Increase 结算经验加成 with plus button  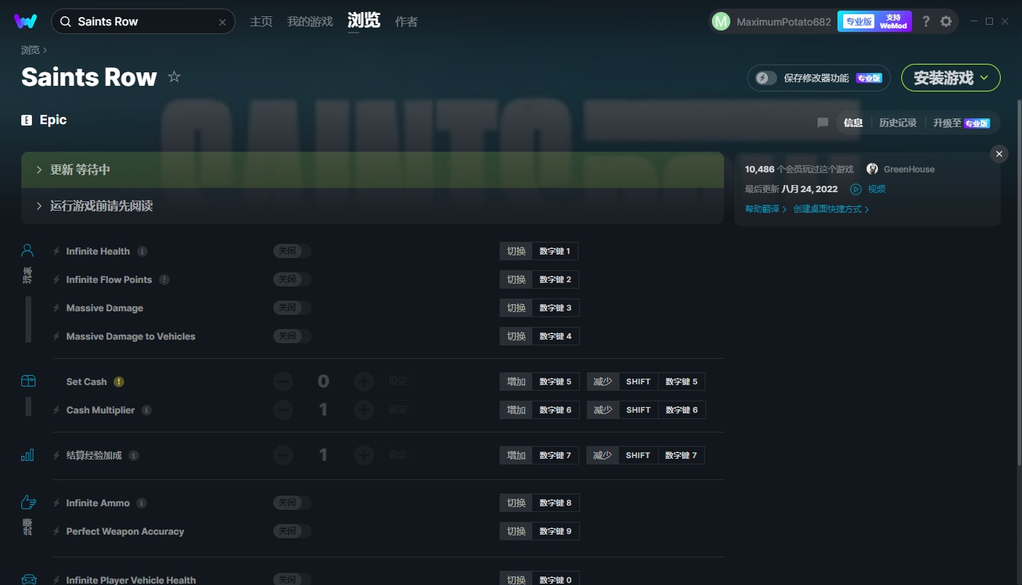(364, 455)
